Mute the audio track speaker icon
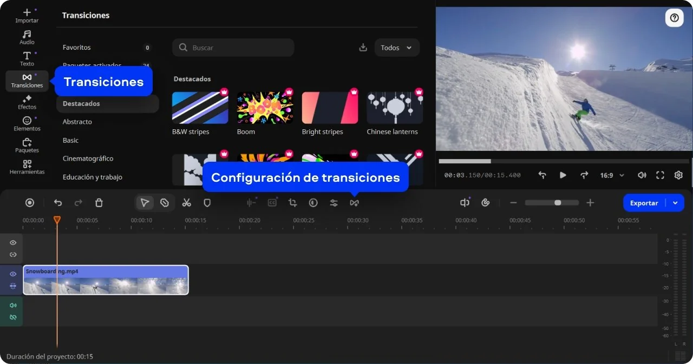This screenshot has width=693, height=364. tap(13, 305)
